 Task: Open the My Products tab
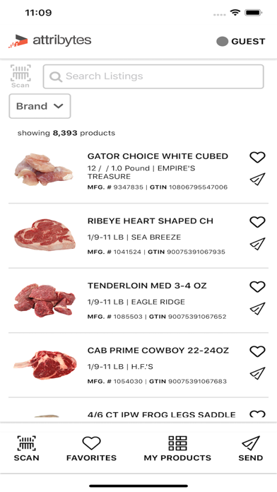(x=177, y=449)
